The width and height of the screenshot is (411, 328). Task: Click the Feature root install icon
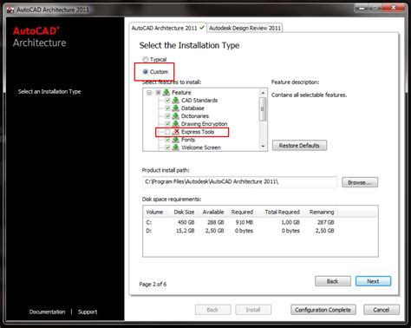tap(166, 93)
